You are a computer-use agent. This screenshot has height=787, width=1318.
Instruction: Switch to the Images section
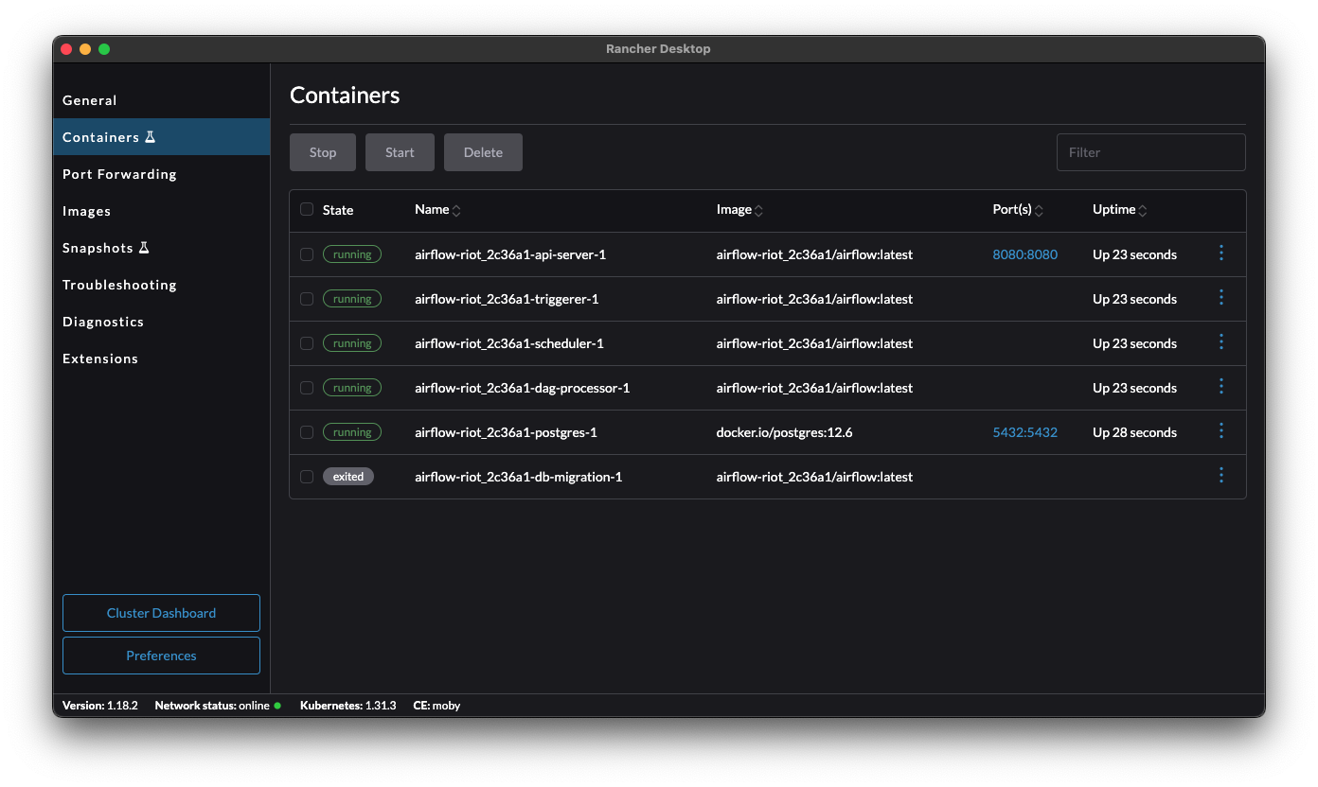pyautogui.click(x=86, y=210)
